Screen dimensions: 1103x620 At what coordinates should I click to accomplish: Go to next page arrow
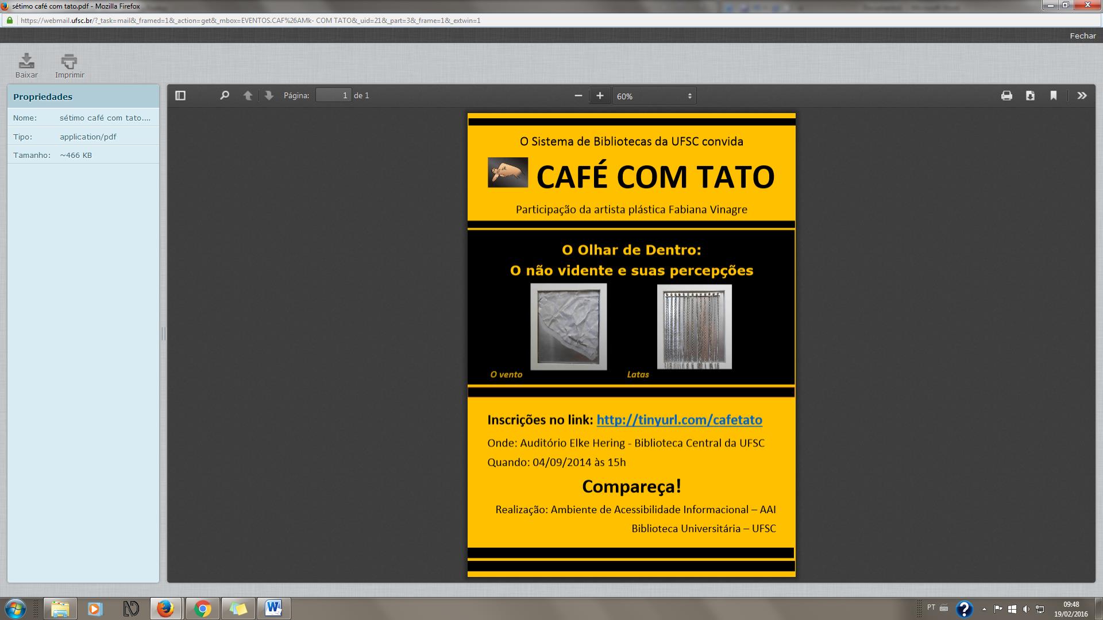269,95
